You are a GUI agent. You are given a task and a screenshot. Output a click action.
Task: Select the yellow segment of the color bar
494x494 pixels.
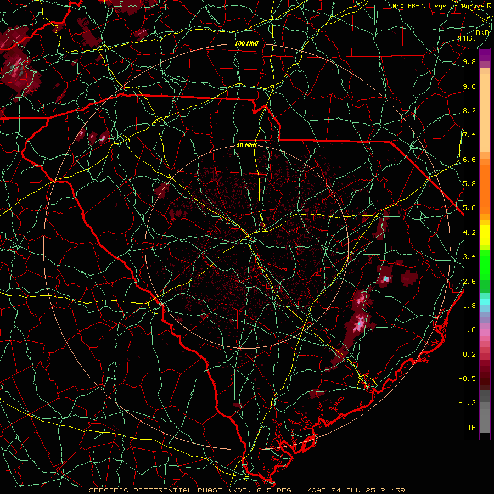[485, 235]
